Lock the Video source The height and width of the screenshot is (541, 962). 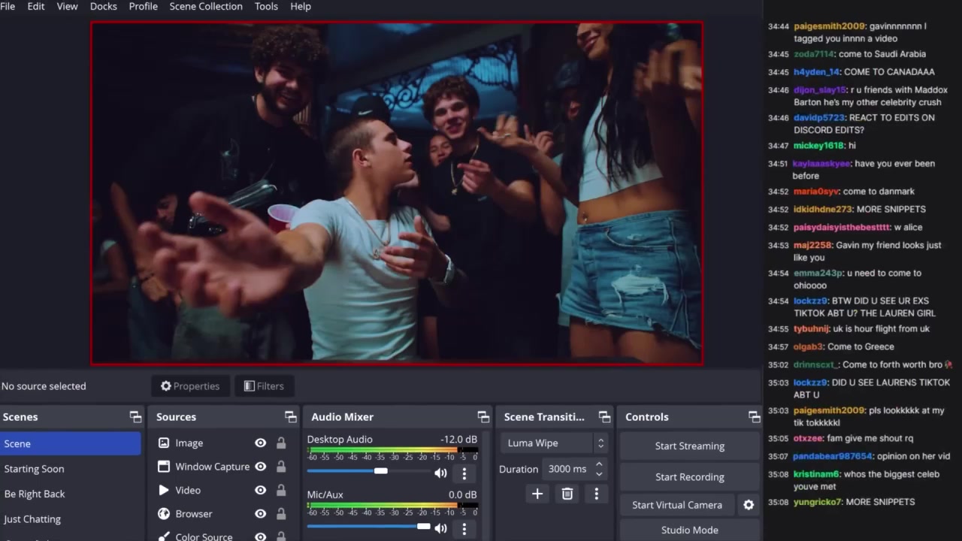pyautogui.click(x=281, y=491)
